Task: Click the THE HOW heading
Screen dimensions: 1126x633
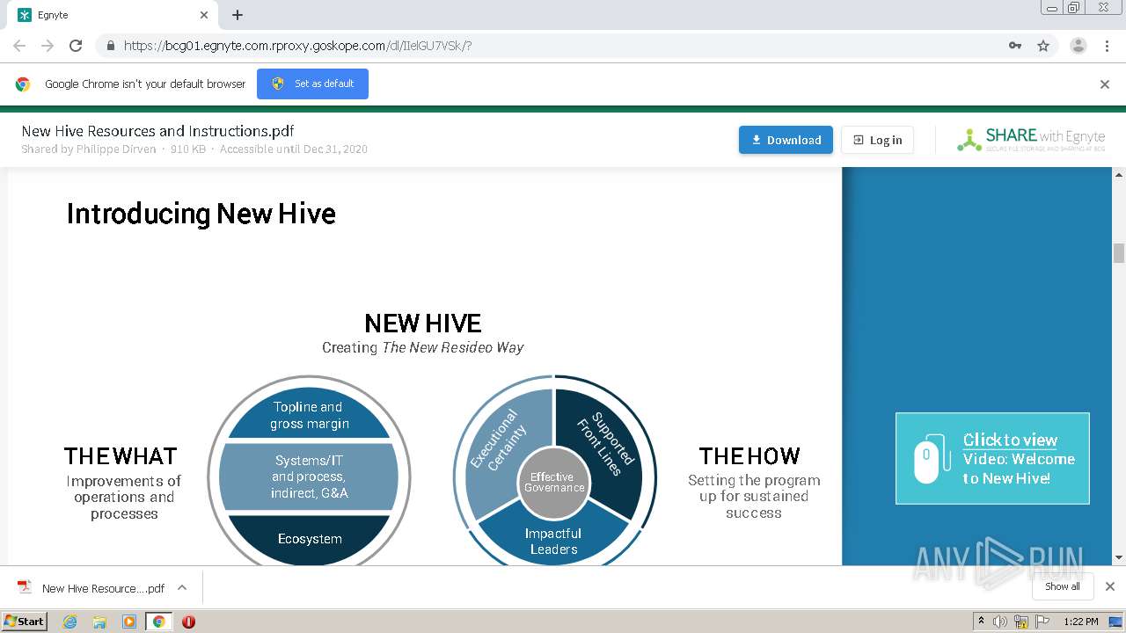Action: coord(749,456)
